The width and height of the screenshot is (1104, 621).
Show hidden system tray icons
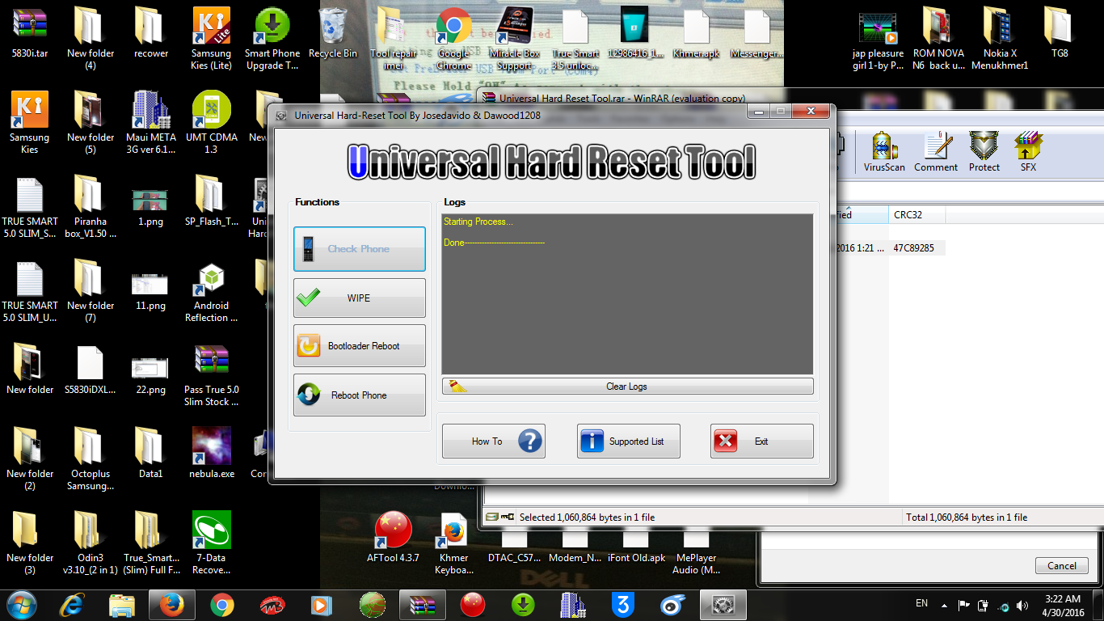coord(943,605)
